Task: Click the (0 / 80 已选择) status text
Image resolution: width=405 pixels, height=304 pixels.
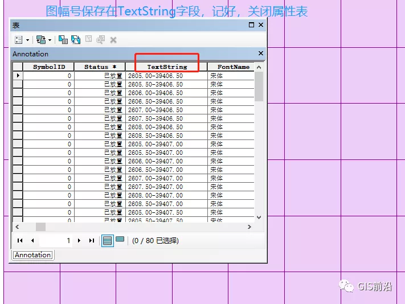Action: 156,240
